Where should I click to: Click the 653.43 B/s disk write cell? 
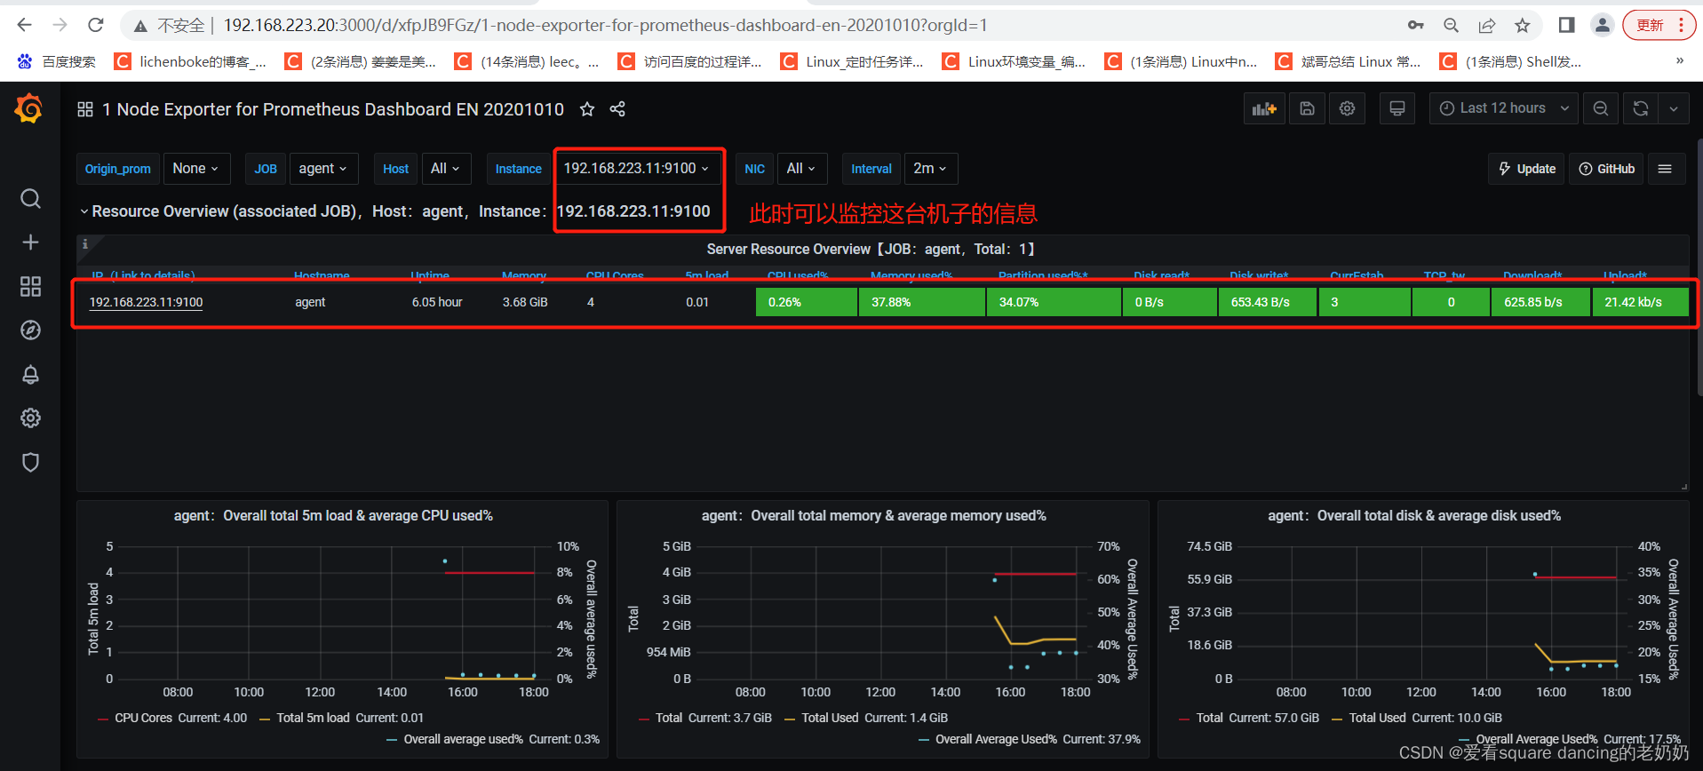tap(1267, 302)
